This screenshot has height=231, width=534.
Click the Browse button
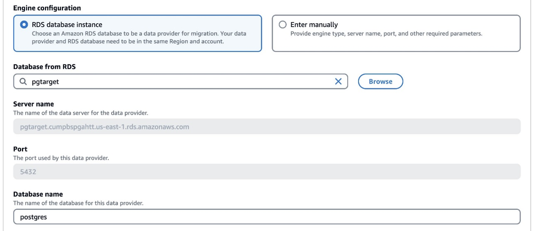[x=380, y=82]
